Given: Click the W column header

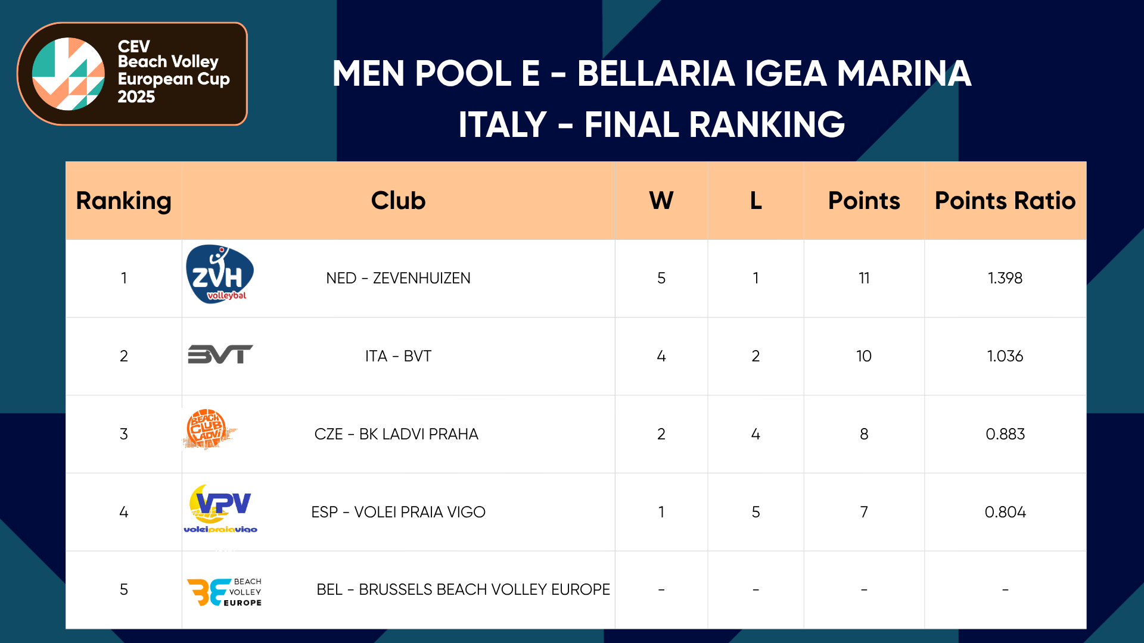Looking at the screenshot, I should [661, 201].
